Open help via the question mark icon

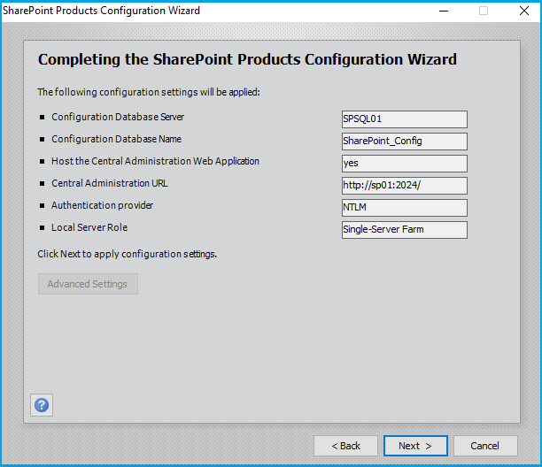point(42,405)
